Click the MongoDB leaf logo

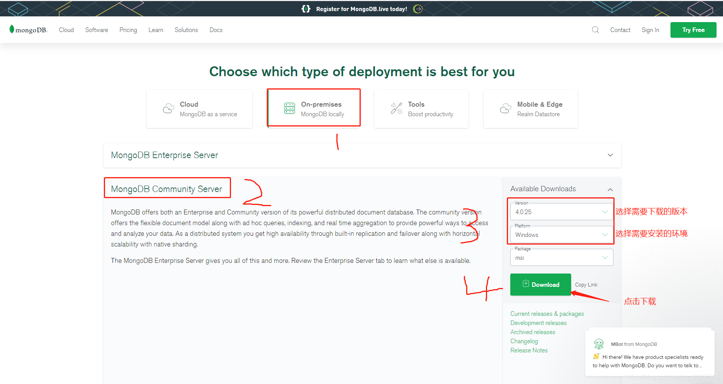12,29
